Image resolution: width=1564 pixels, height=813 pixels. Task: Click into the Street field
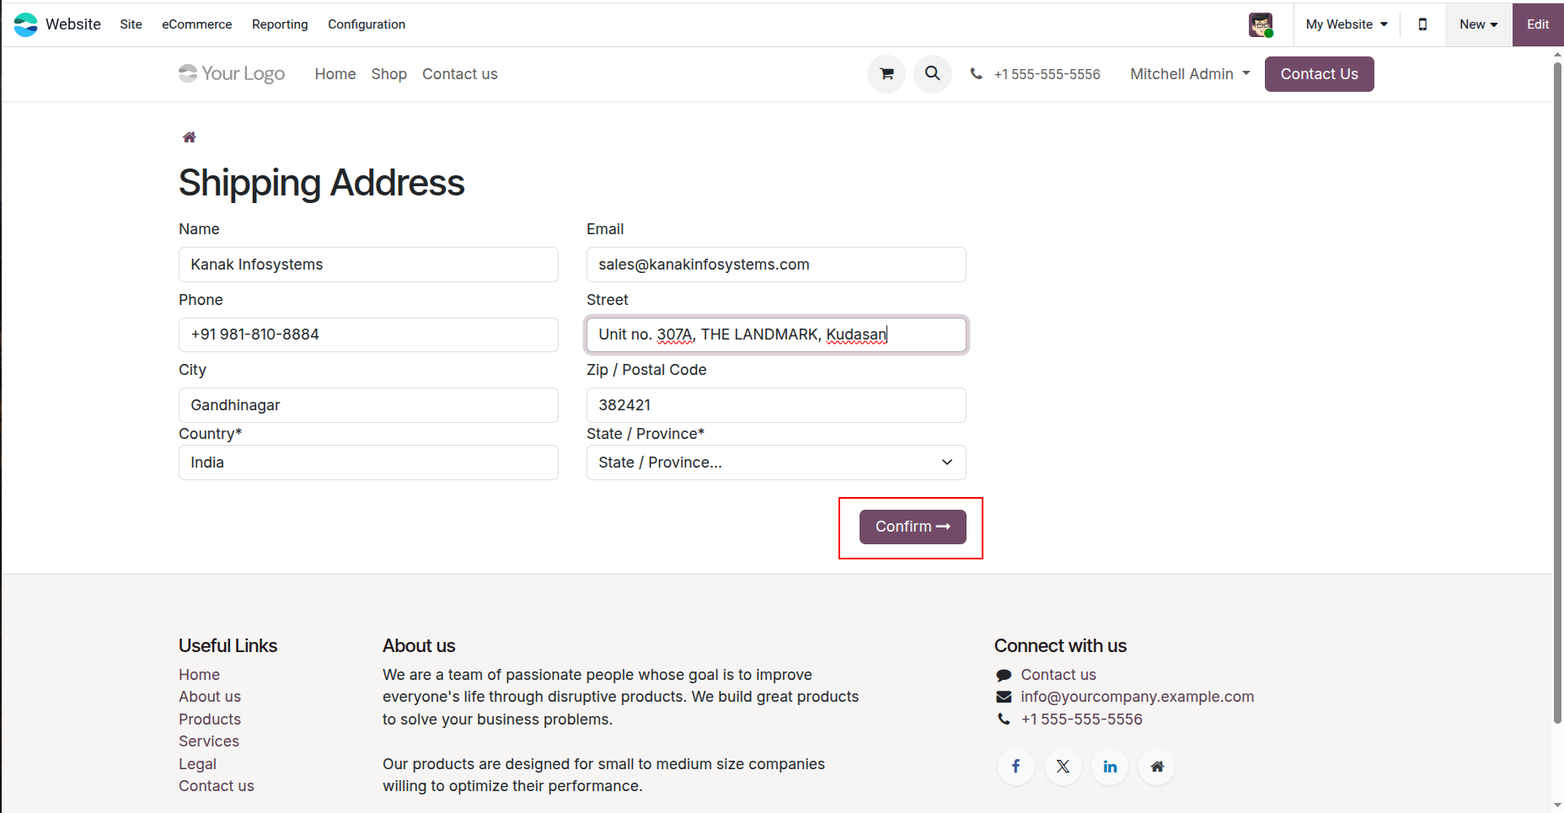[776, 334]
